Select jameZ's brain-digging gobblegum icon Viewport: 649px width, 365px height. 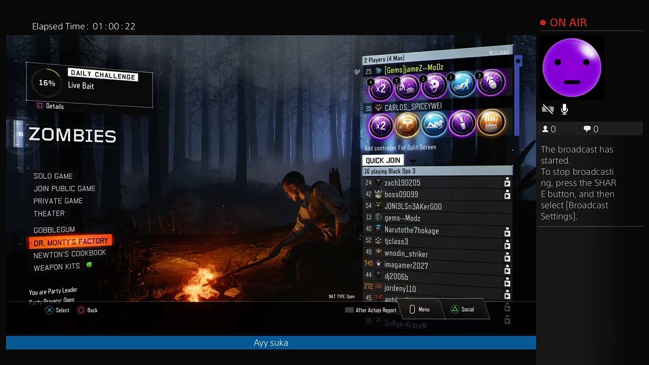(408, 87)
